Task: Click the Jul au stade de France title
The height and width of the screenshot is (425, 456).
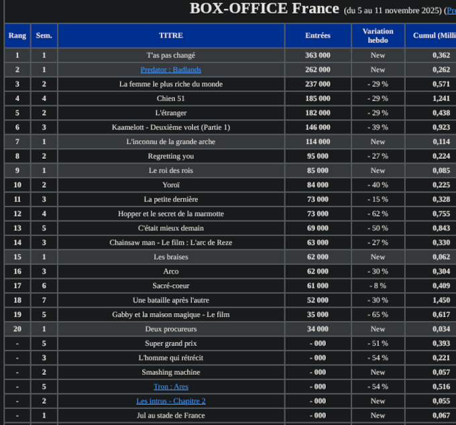Action: click(x=170, y=416)
